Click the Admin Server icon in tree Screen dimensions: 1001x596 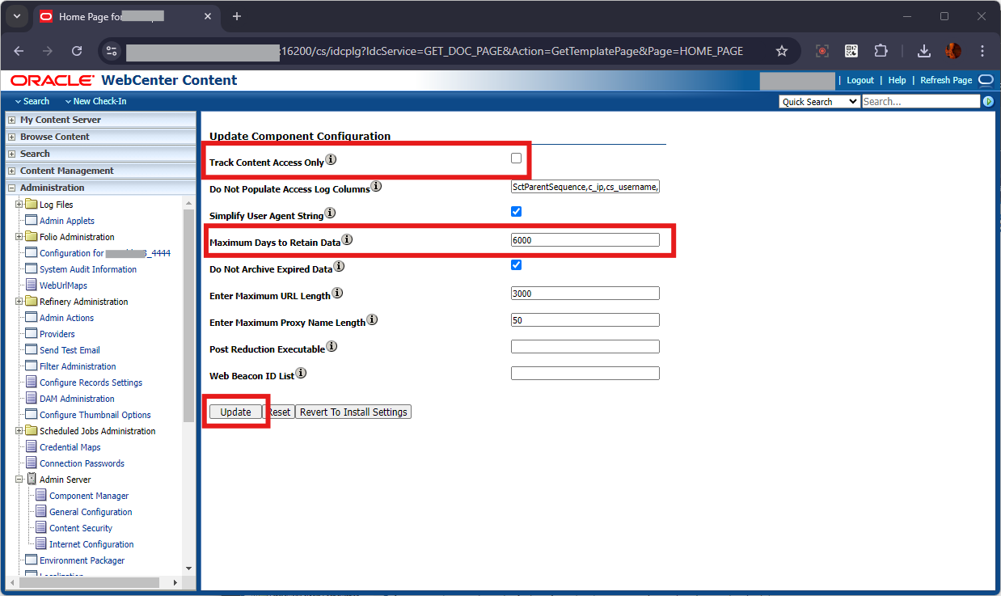32,480
